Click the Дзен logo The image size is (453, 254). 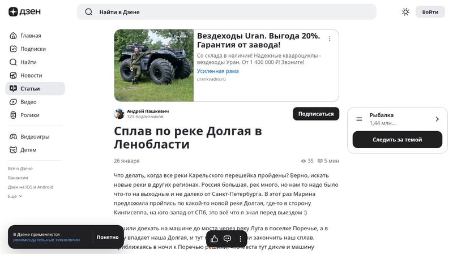24,12
